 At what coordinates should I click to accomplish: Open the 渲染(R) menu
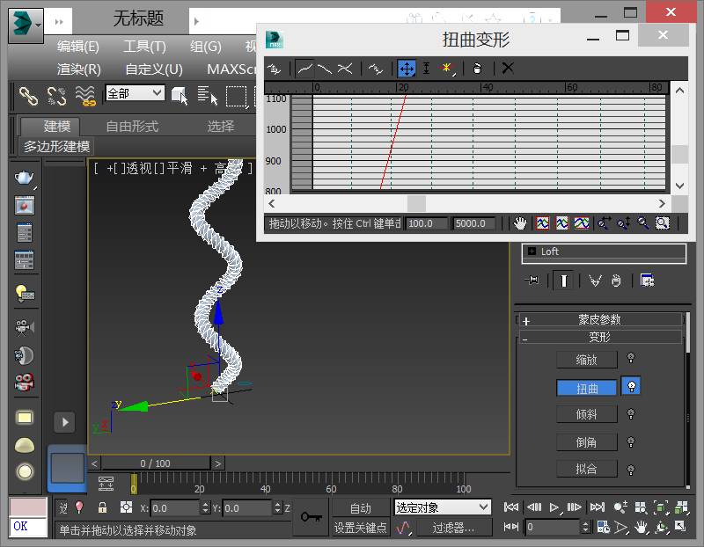[79, 69]
